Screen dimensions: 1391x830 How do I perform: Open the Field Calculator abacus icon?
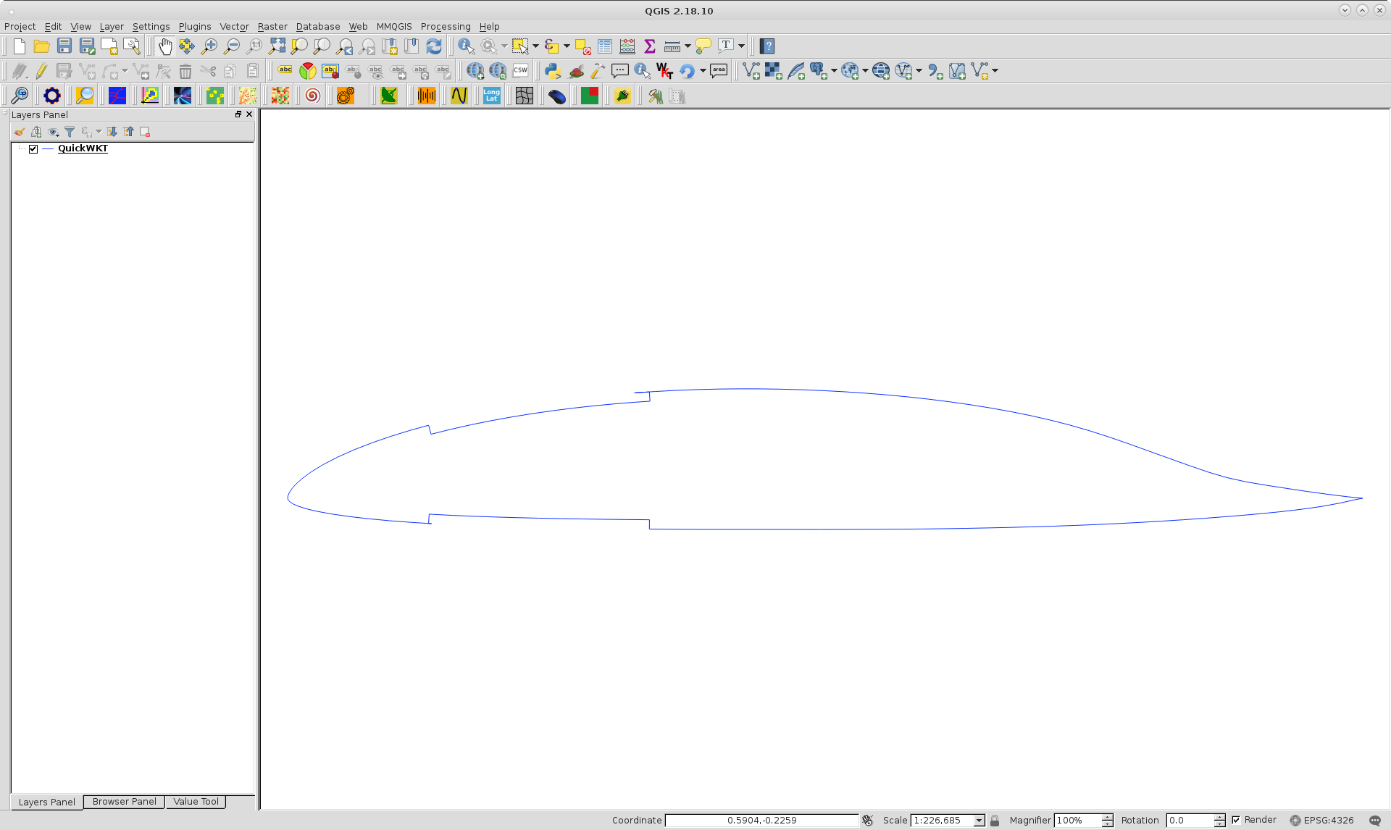(627, 46)
